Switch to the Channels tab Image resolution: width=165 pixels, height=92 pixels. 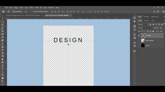click(x=146, y=20)
